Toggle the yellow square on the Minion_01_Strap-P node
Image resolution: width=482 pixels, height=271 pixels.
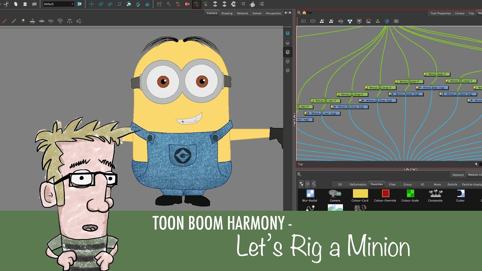pos(338,95)
